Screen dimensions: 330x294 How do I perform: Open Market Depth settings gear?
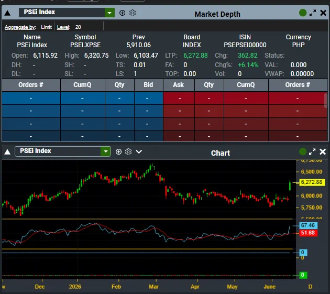tap(133, 13)
